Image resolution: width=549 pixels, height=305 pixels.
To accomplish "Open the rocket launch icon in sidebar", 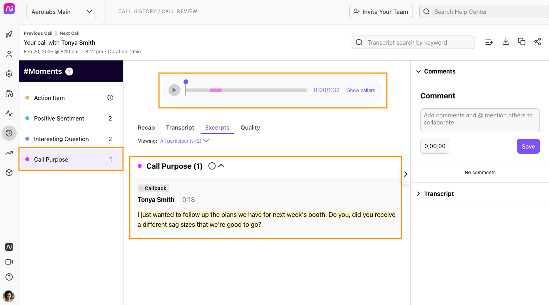I will pos(9,34).
